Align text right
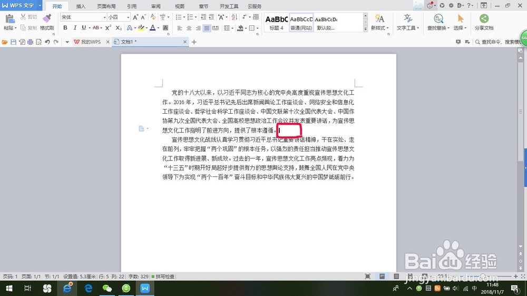Viewport: 527px width, 296px height. point(198,28)
